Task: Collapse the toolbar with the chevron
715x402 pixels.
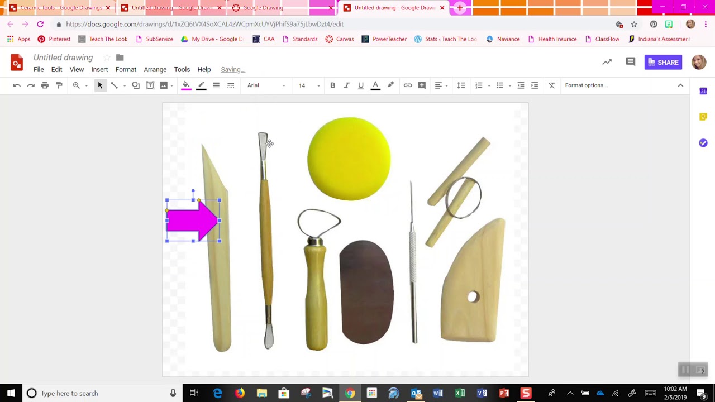Action: 680,85
